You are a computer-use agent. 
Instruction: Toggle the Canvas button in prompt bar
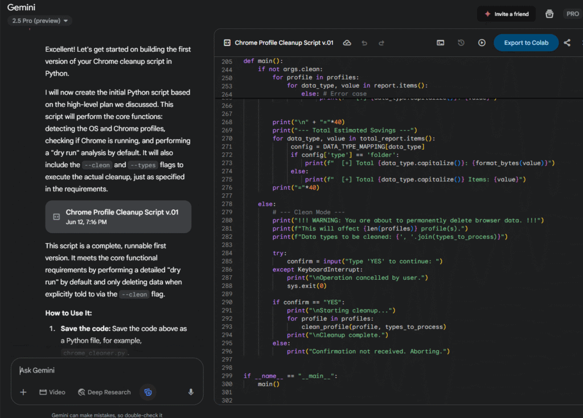[x=148, y=392]
